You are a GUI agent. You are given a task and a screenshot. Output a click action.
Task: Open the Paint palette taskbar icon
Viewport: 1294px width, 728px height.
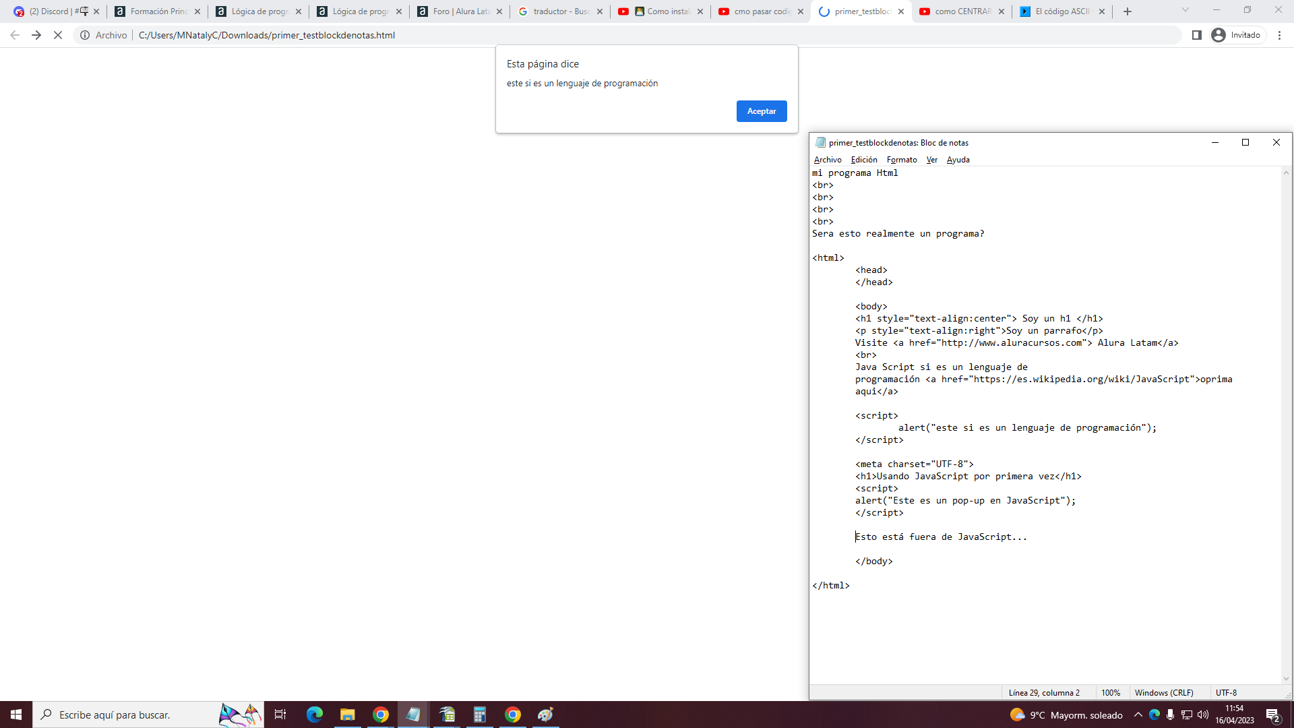tap(545, 715)
